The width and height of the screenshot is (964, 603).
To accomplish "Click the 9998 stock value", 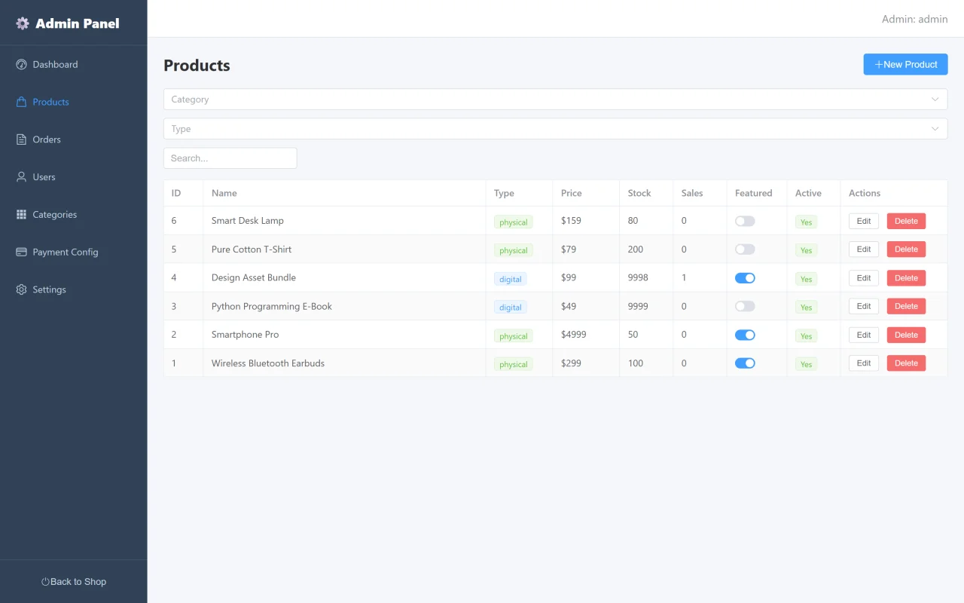I will 638,277.
